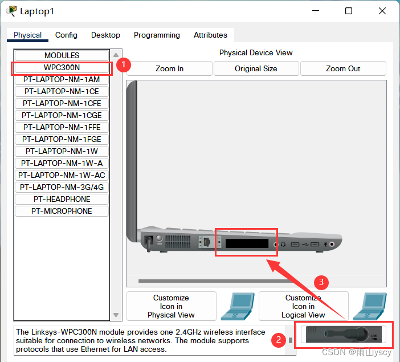Image resolution: width=400 pixels, height=362 pixels.
Task: Switch to the Config tab
Action: pyautogui.click(x=66, y=35)
